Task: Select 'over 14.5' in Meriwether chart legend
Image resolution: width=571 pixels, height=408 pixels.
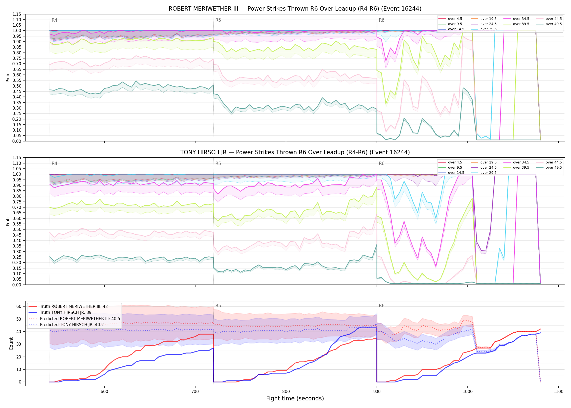Action: (x=451, y=29)
